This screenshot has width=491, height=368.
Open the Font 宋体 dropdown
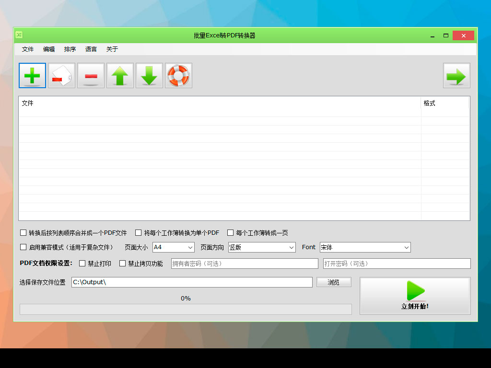point(365,247)
